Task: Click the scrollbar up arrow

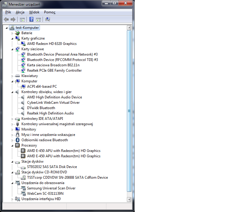Action: tap(129, 28)
